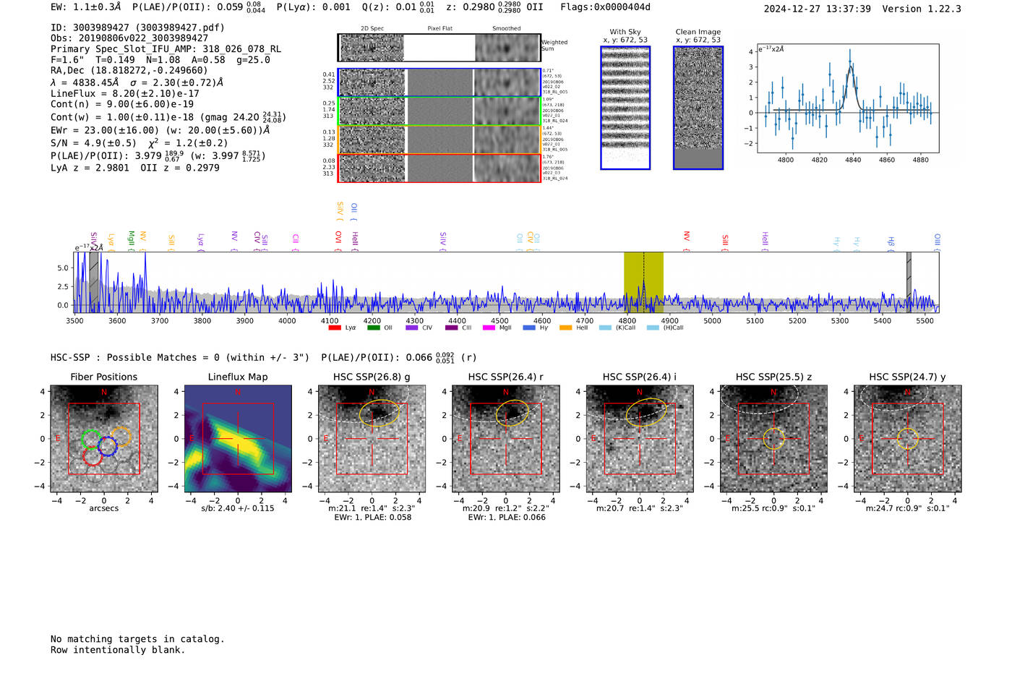Screen dimensions: 1012x689
Task: Click the LineFlux = 8.20 value
Action: click(x=125, y=94)
